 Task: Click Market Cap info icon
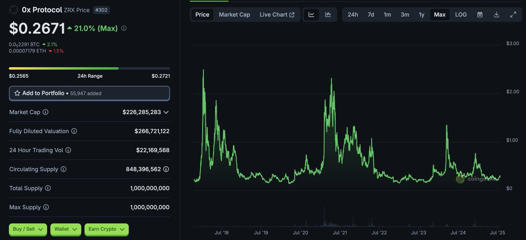[x=46, y=112]
